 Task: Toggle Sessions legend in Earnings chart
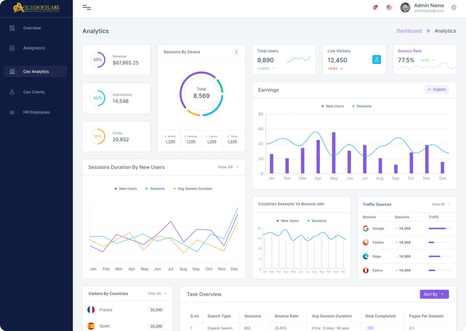(362, 106)
